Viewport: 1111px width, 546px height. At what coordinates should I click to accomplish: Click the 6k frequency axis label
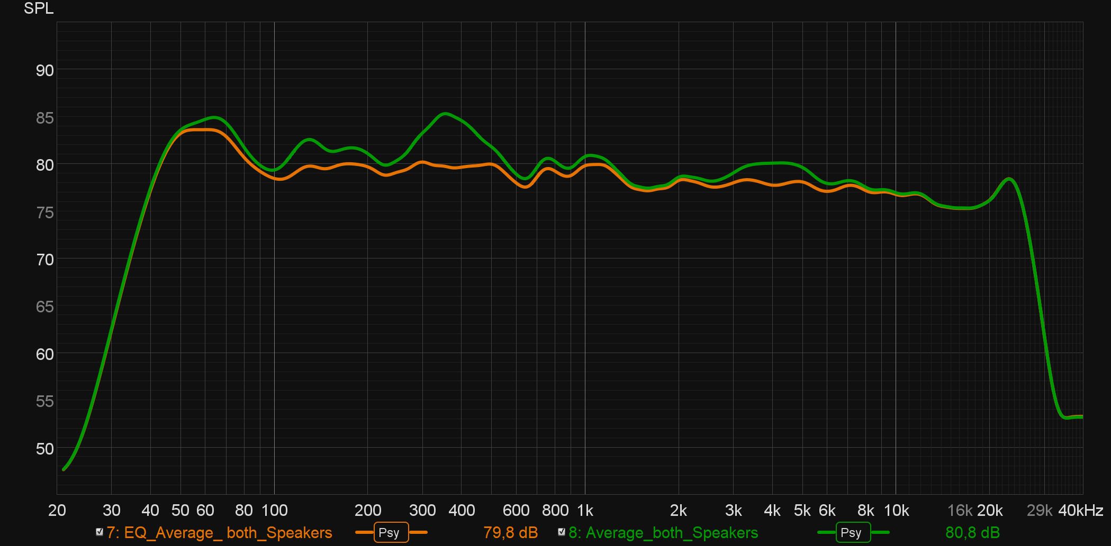point(827,510)
